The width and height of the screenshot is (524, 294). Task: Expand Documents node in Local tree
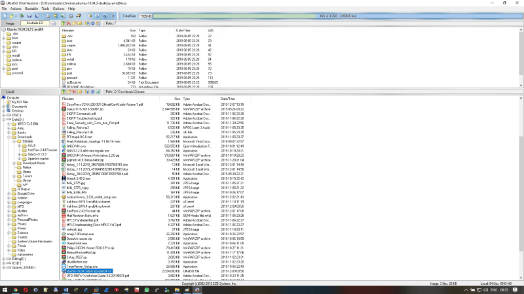pyautogui.click(x=4, y=106)
